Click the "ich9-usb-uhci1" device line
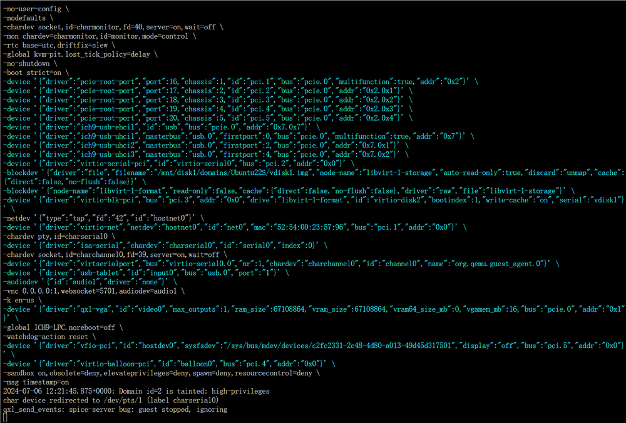This screenshot has height=423, width=626. (239, 136)
